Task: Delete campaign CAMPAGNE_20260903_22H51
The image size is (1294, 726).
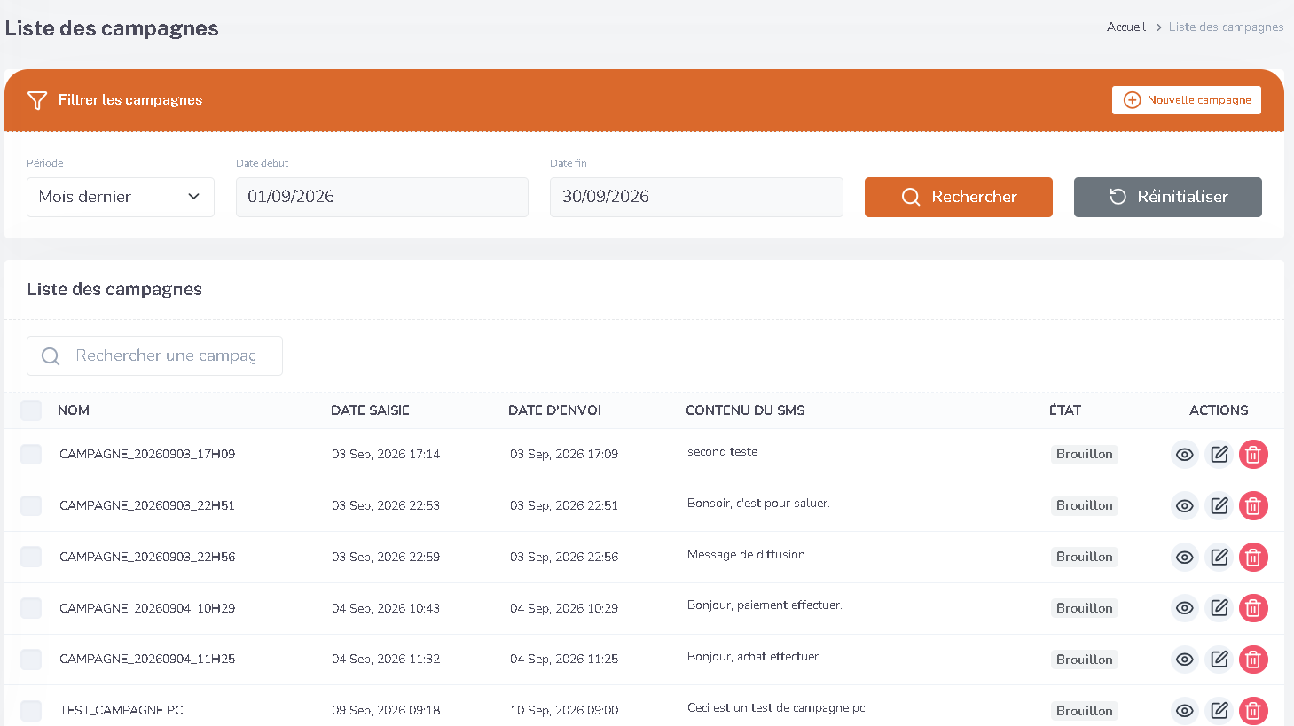Action: (1253, 506)
